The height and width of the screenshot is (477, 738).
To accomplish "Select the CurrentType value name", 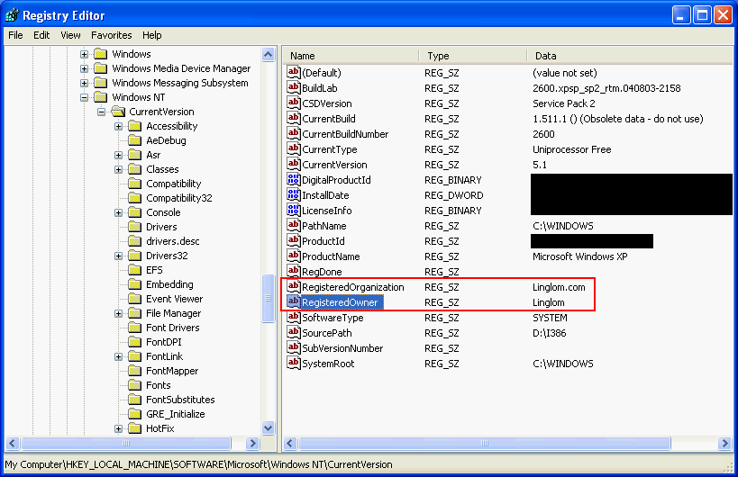I will tap(330, 149).
